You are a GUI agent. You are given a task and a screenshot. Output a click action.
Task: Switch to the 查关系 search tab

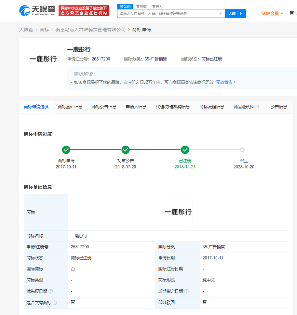pyautogui.click(x=157, y=6)
